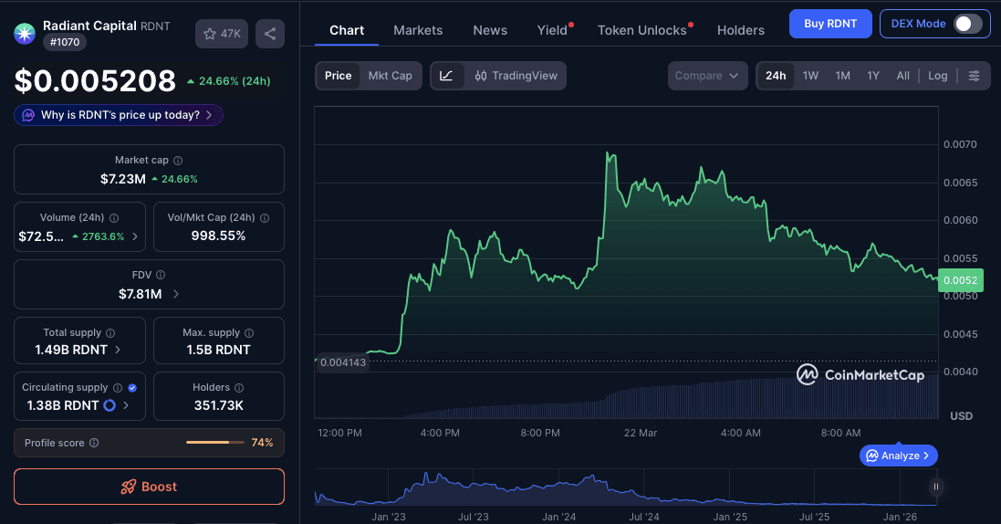Click the Max. supply info icon
Screen dimensions: 1001x524
coord(249,333)
